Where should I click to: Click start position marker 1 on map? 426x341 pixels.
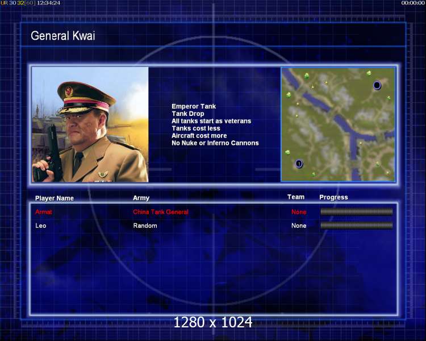coord(299,164)
